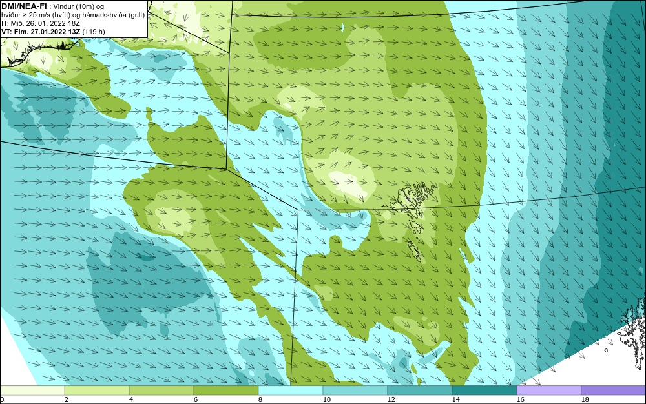Click the 4–6 m/s green legend swatch
This screenshot has height=404, width=646.
[161, 390]
